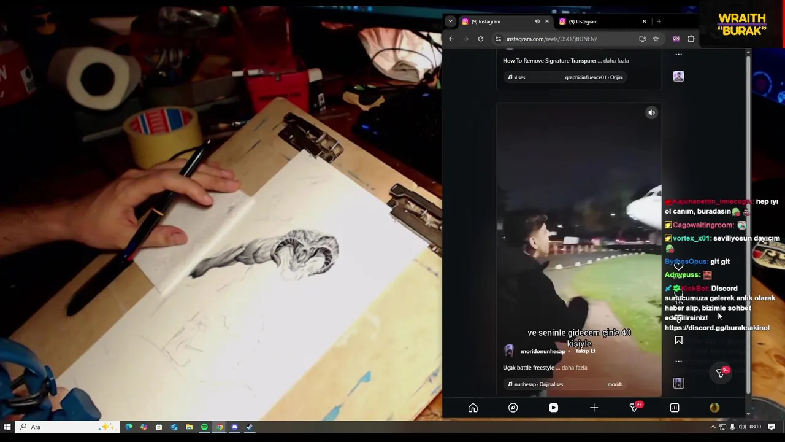785x442 pixels.
Task: Expand Uçak battle freestyle caption with daha fazla
Action: [574, 368]
